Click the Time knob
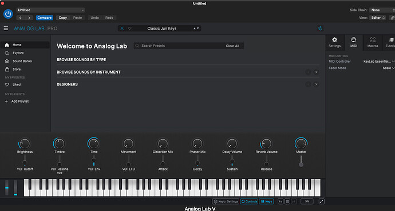 pyautogui.click(x=94, y=144)
